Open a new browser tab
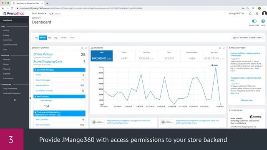The height and width of the screenshot is (150, 267). point(47,3)
